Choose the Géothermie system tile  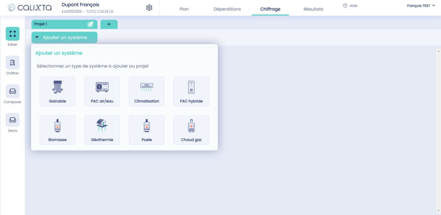click(102, 130)
